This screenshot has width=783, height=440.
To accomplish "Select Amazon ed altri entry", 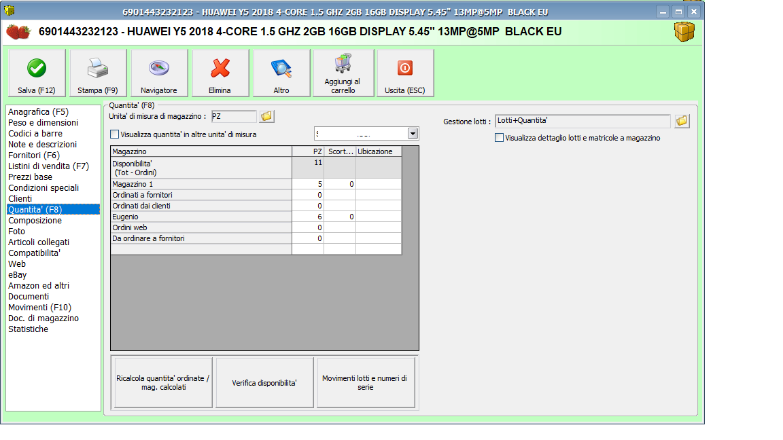I will tap(39, 286).
